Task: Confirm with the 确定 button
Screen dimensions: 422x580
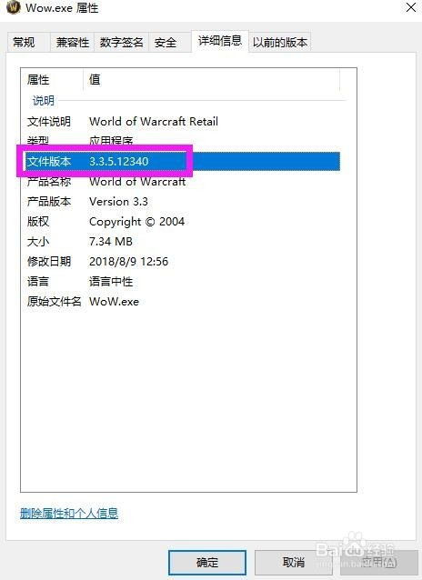Action: coord(207,563)
